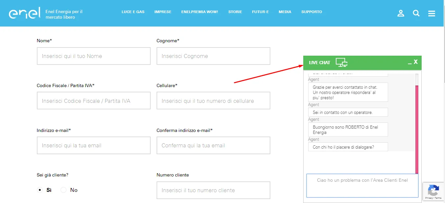Click the Indirizzo e-mail field

click(x=94, y=145)
